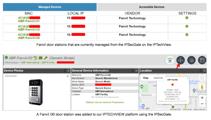211x120 pixels.
Task: Switch to Accessible Devices tab
Action: 152,7
